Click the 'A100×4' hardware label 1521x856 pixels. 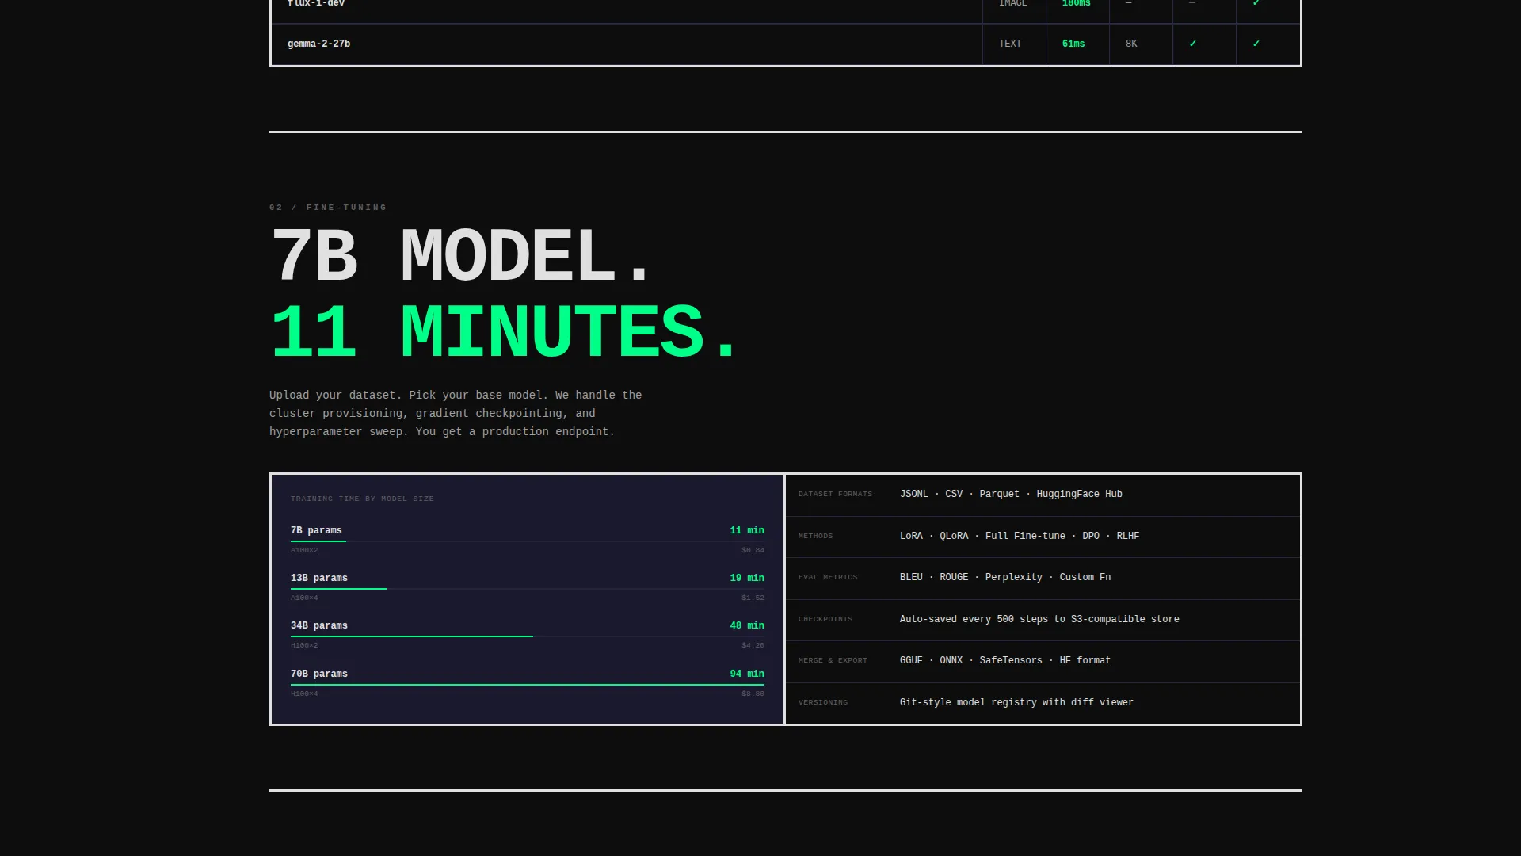point(304,598)
